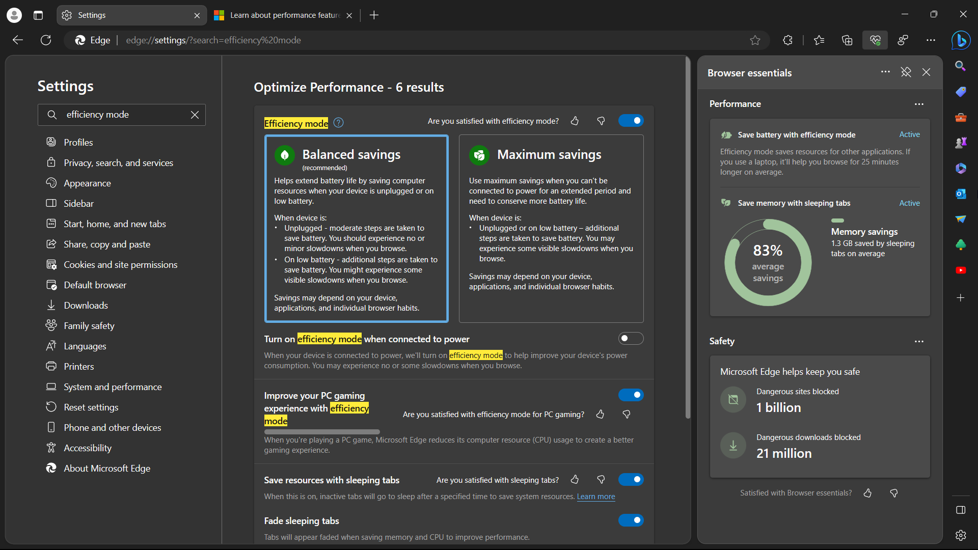Open Browser essentials header more options
978x550 pixels.
pyautogui.click(x=885, y=72)
